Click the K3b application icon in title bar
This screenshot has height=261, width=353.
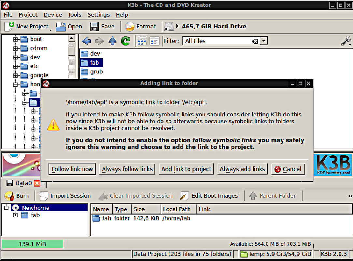point(6,5)
